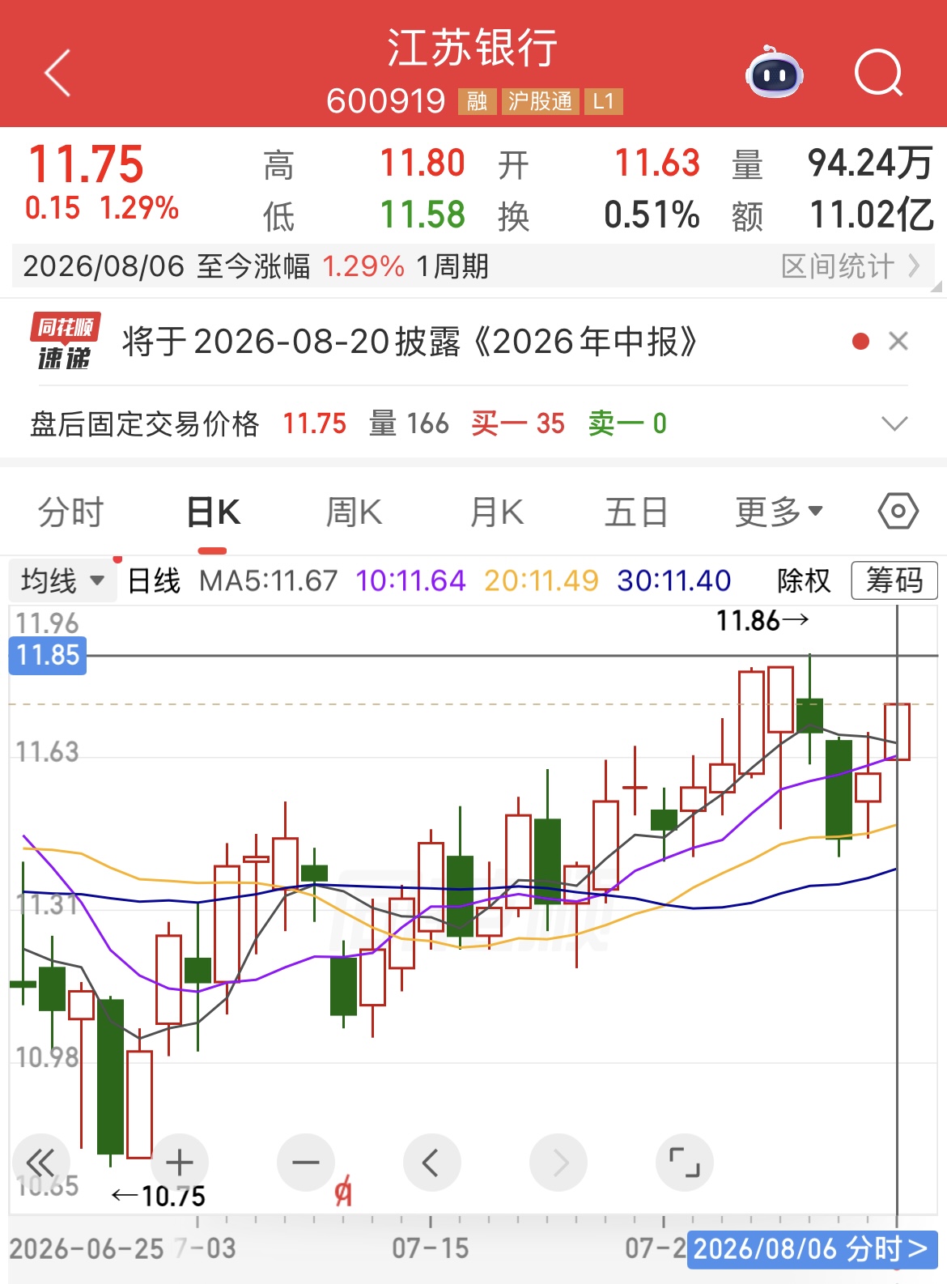Tap the 同花顺速递 news logo
Screen dimensions: 947x1284
click(65, 342)
